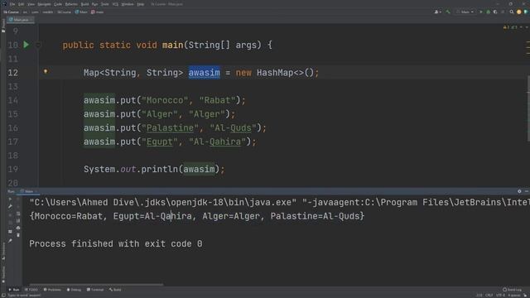Image resolution: width=530 pixels, height=298 pixels.
Task: Open the Build menu
Action: 84,4
